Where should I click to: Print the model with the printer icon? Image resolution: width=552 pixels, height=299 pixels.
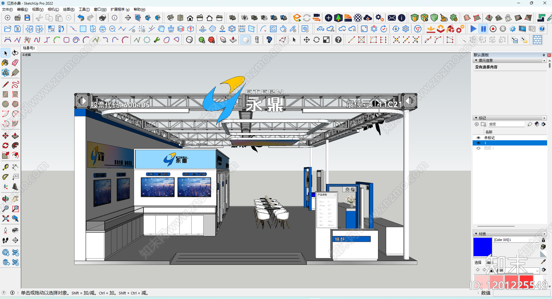coord(102,18)
